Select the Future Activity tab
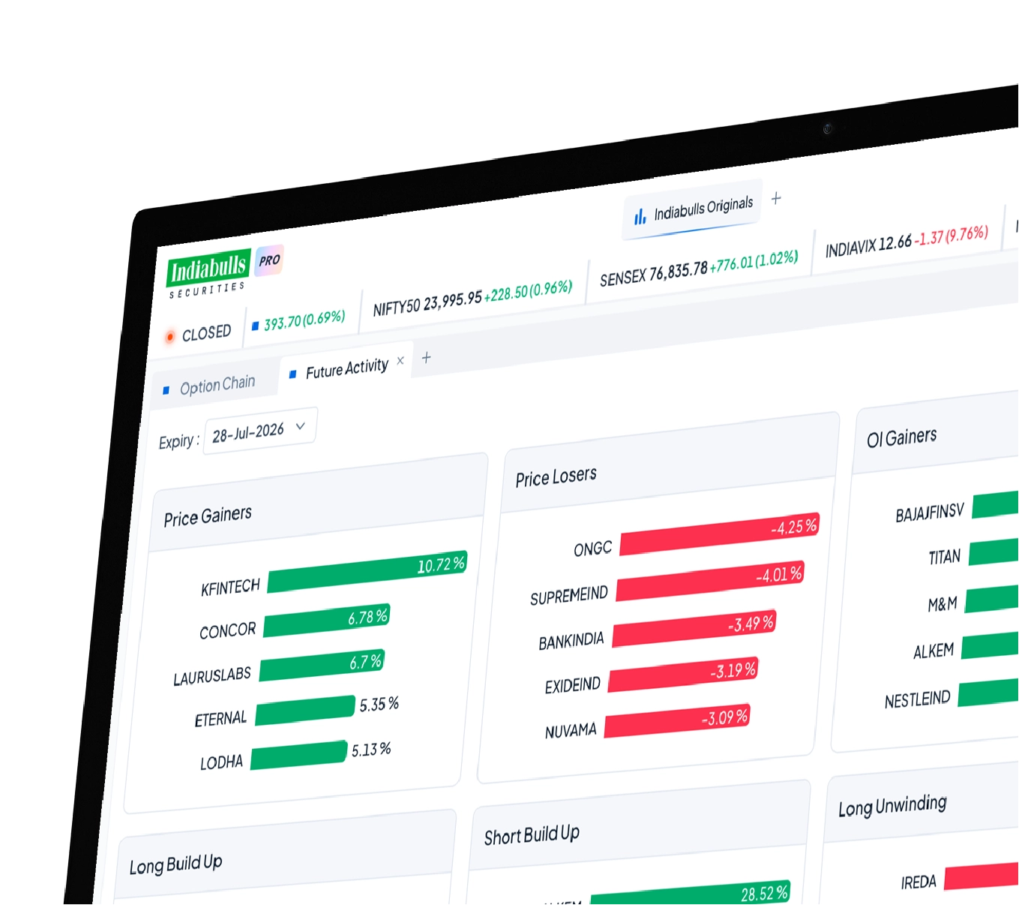 [x=346, y=368]
